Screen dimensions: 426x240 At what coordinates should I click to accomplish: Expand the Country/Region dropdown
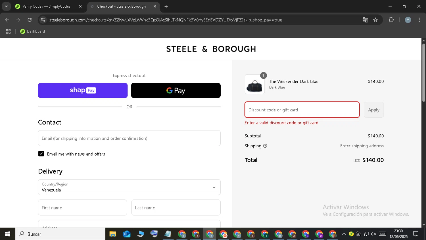129,187
